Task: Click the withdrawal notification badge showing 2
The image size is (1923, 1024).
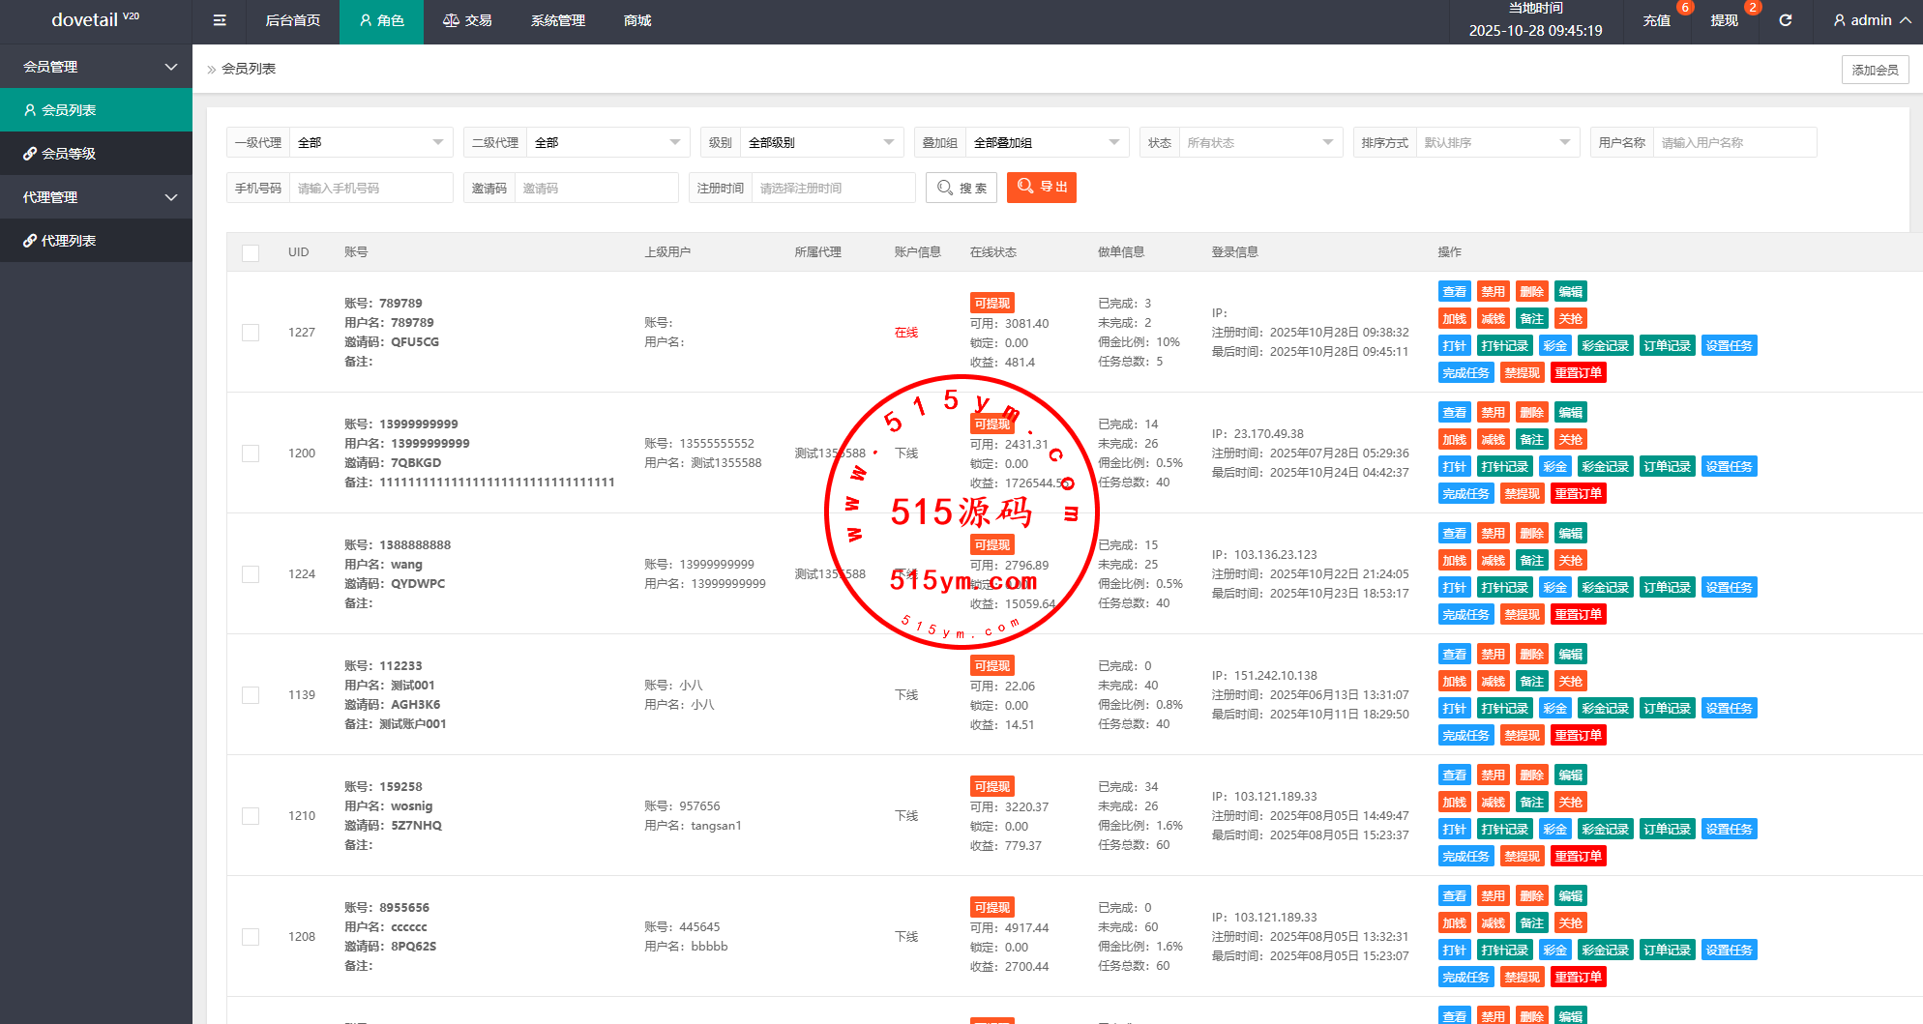Action: (1753, 8)
